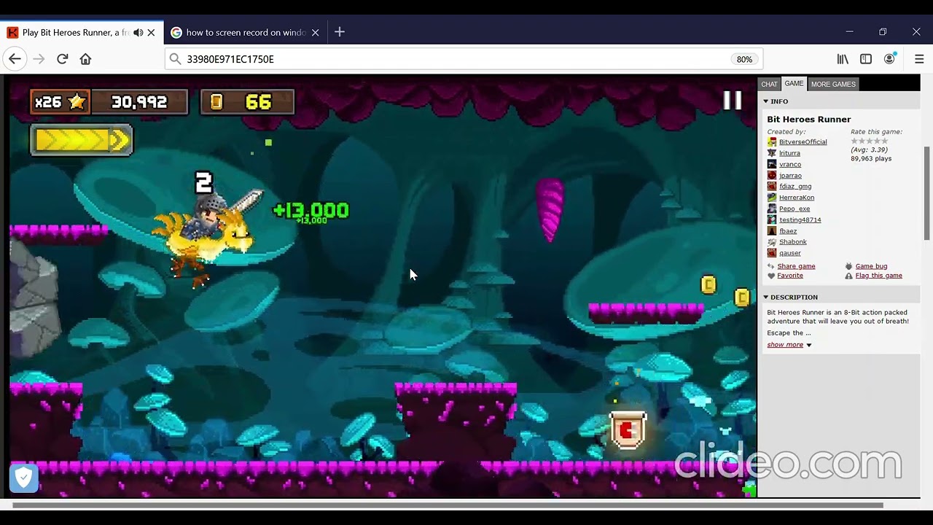Click the heart icon beside Favorite
Screen dimensions: 933x525
click(x=771, y=276)
